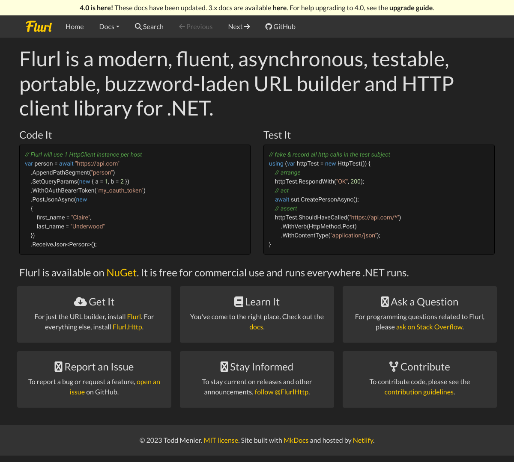
Task: Open the upgrade guide link
Action: coord(411,8)
